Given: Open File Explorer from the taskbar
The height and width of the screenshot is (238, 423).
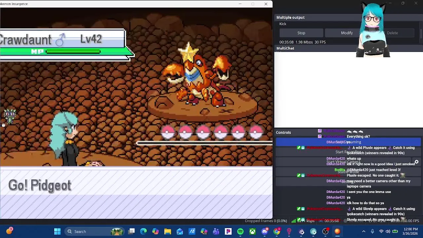Looking at the screenshot, I should [168, 231].
